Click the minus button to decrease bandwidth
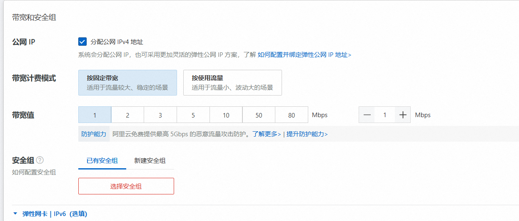Viewport: 519px width, 221px height. click(x=367, y=115)
